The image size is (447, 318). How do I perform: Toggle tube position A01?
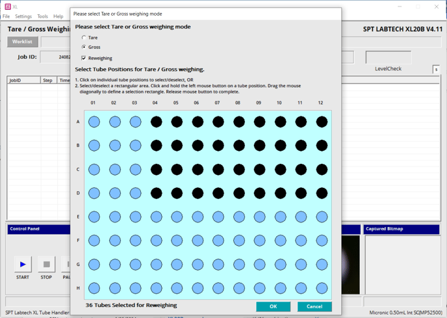click(94, 122)
